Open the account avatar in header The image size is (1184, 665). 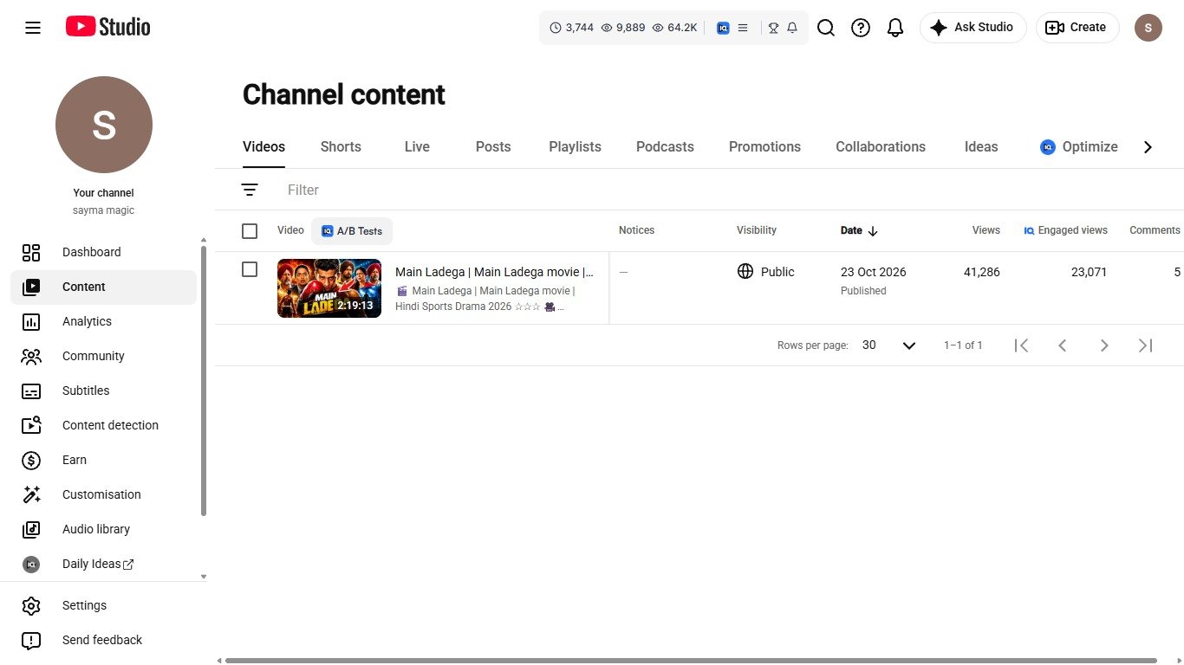[1148, 28]
